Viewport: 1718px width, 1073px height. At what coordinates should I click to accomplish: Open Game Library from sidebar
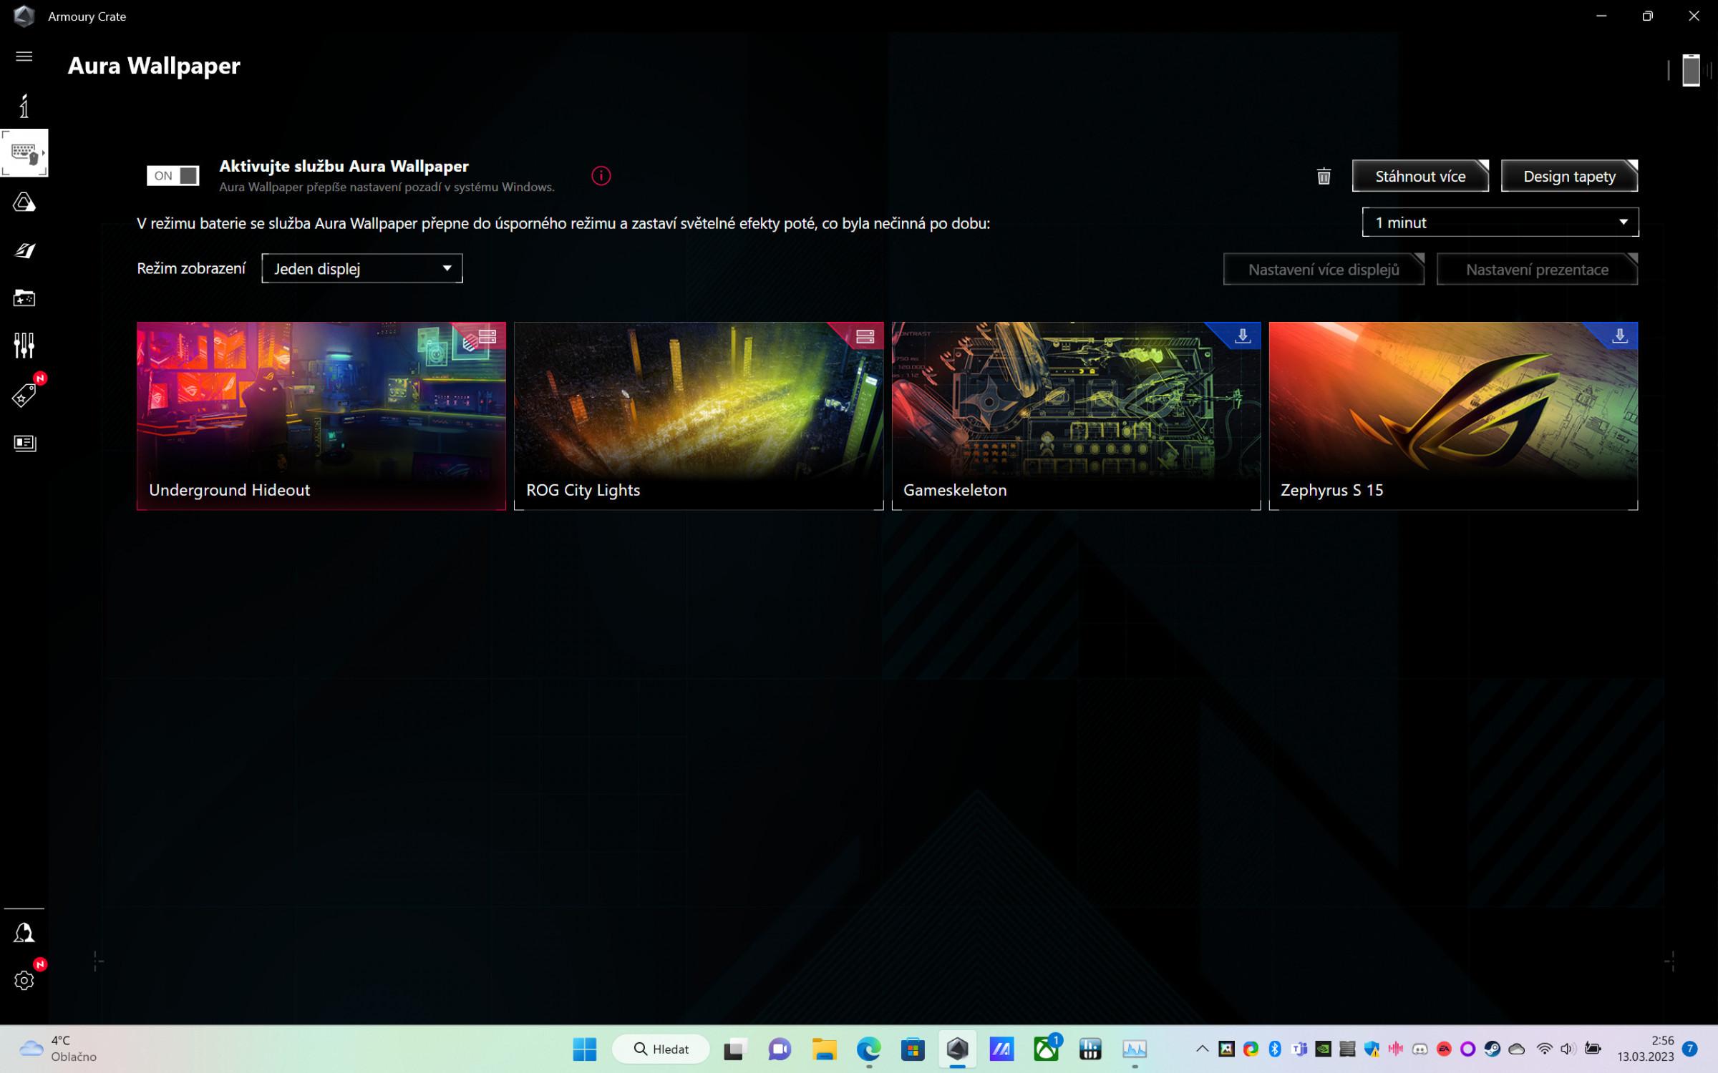[24, 298]
